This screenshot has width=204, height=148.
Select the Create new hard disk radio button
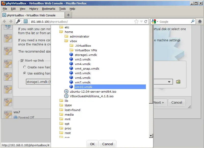24,67
